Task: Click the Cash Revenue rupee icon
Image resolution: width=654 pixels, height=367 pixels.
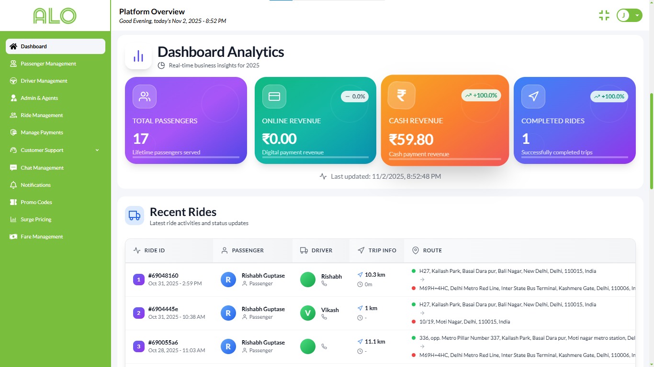Action: tap(401, 96)
